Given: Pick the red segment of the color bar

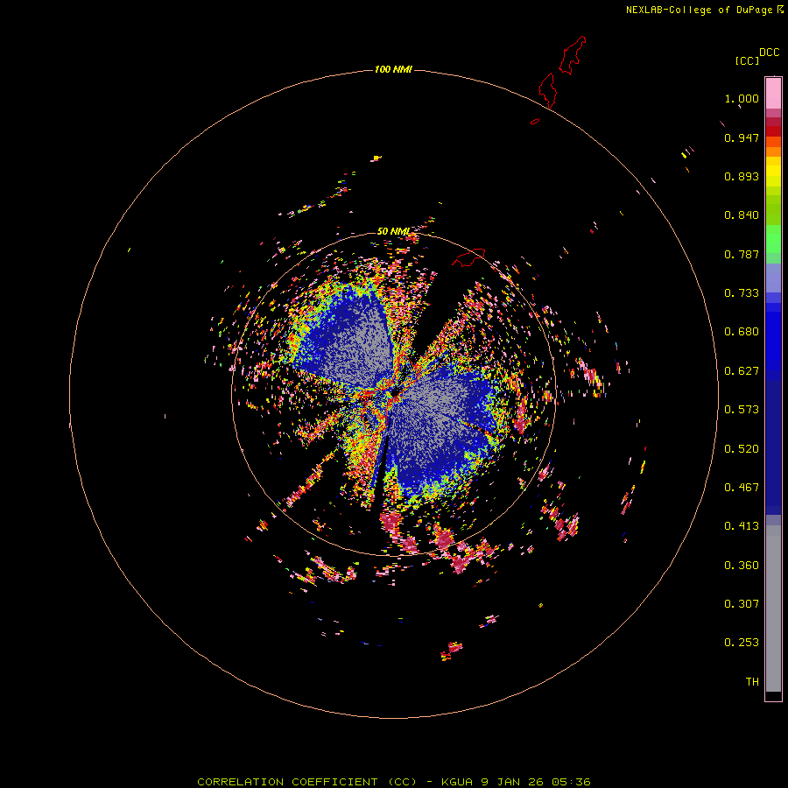Looking at the screenshot, I should [773, 130].
